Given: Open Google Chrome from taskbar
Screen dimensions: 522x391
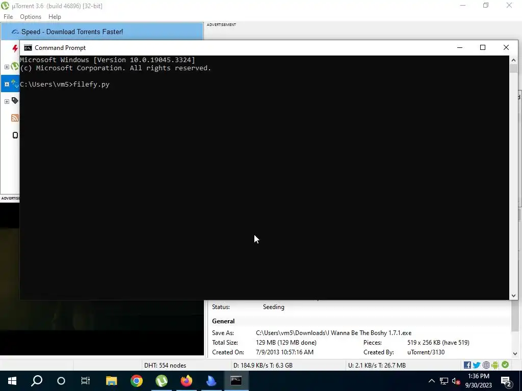Looking at the screenshot, I should [x=137, y=381].
